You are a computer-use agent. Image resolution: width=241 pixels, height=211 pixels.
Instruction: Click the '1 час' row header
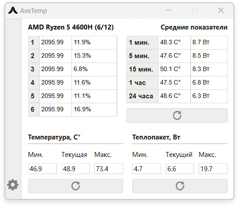point(142,83)
